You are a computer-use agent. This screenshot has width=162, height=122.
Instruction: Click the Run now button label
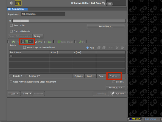tap(120, 94)
